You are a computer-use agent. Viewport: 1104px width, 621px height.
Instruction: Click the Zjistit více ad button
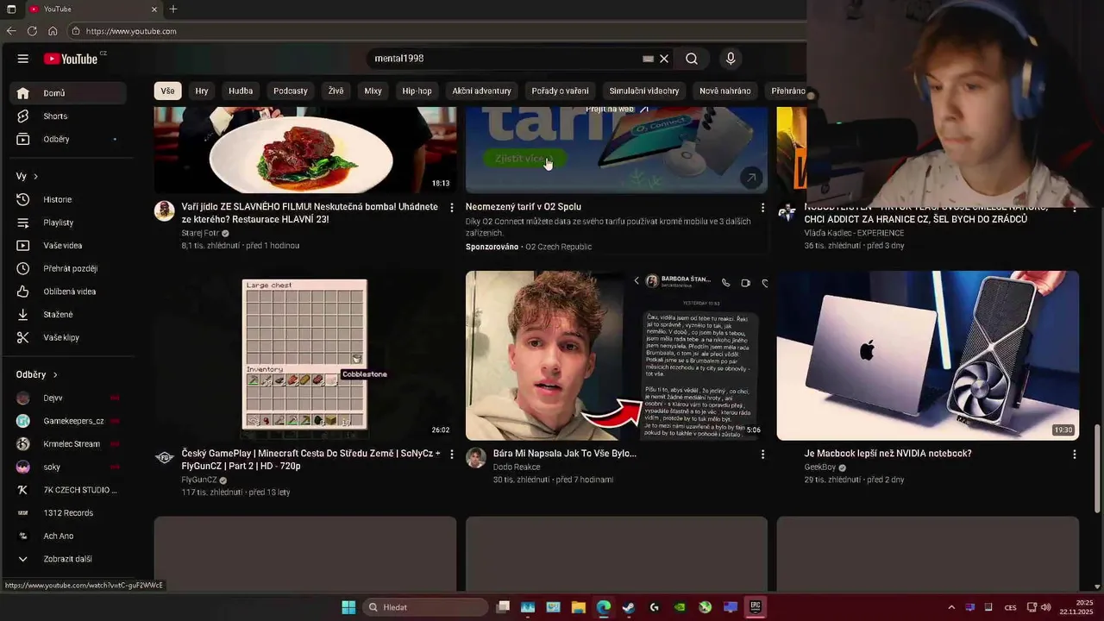click(523, 159)
